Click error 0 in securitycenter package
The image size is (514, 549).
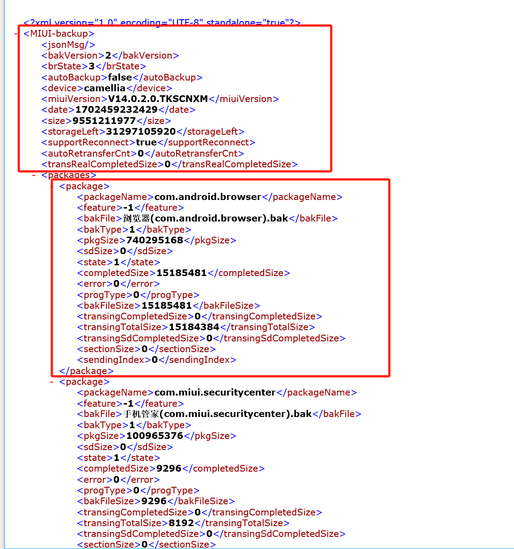click(116, 480)
